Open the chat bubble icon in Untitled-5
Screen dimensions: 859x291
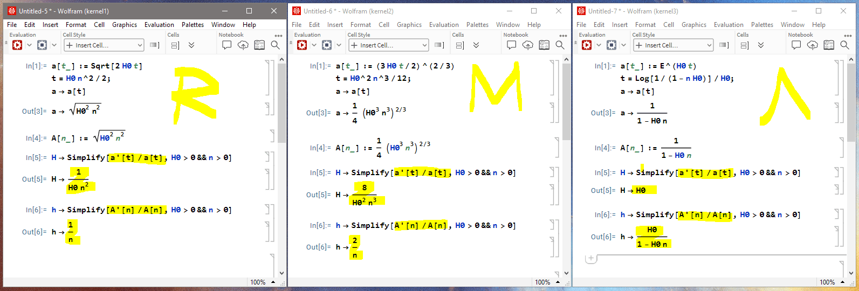pos(227,45)
